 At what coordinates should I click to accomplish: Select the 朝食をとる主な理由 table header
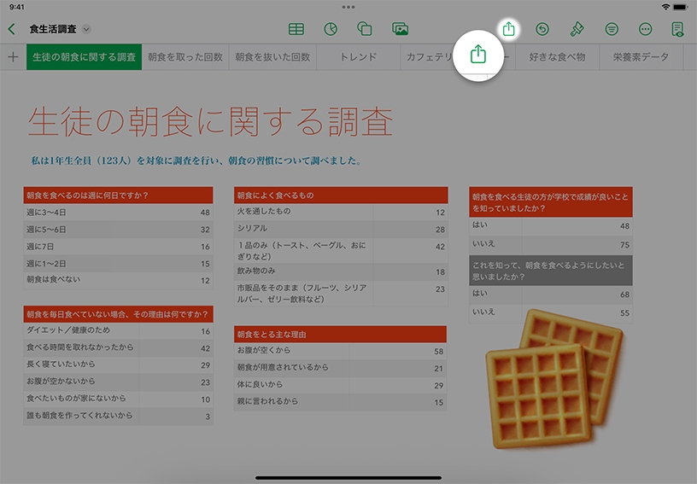[x=340, y=334]
